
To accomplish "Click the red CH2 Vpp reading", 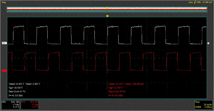I will click(116, 88).
